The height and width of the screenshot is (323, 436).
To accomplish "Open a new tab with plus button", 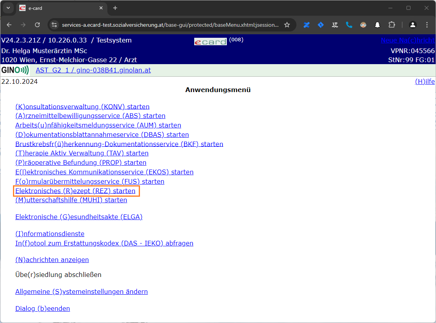I will [x=115, y=8].
